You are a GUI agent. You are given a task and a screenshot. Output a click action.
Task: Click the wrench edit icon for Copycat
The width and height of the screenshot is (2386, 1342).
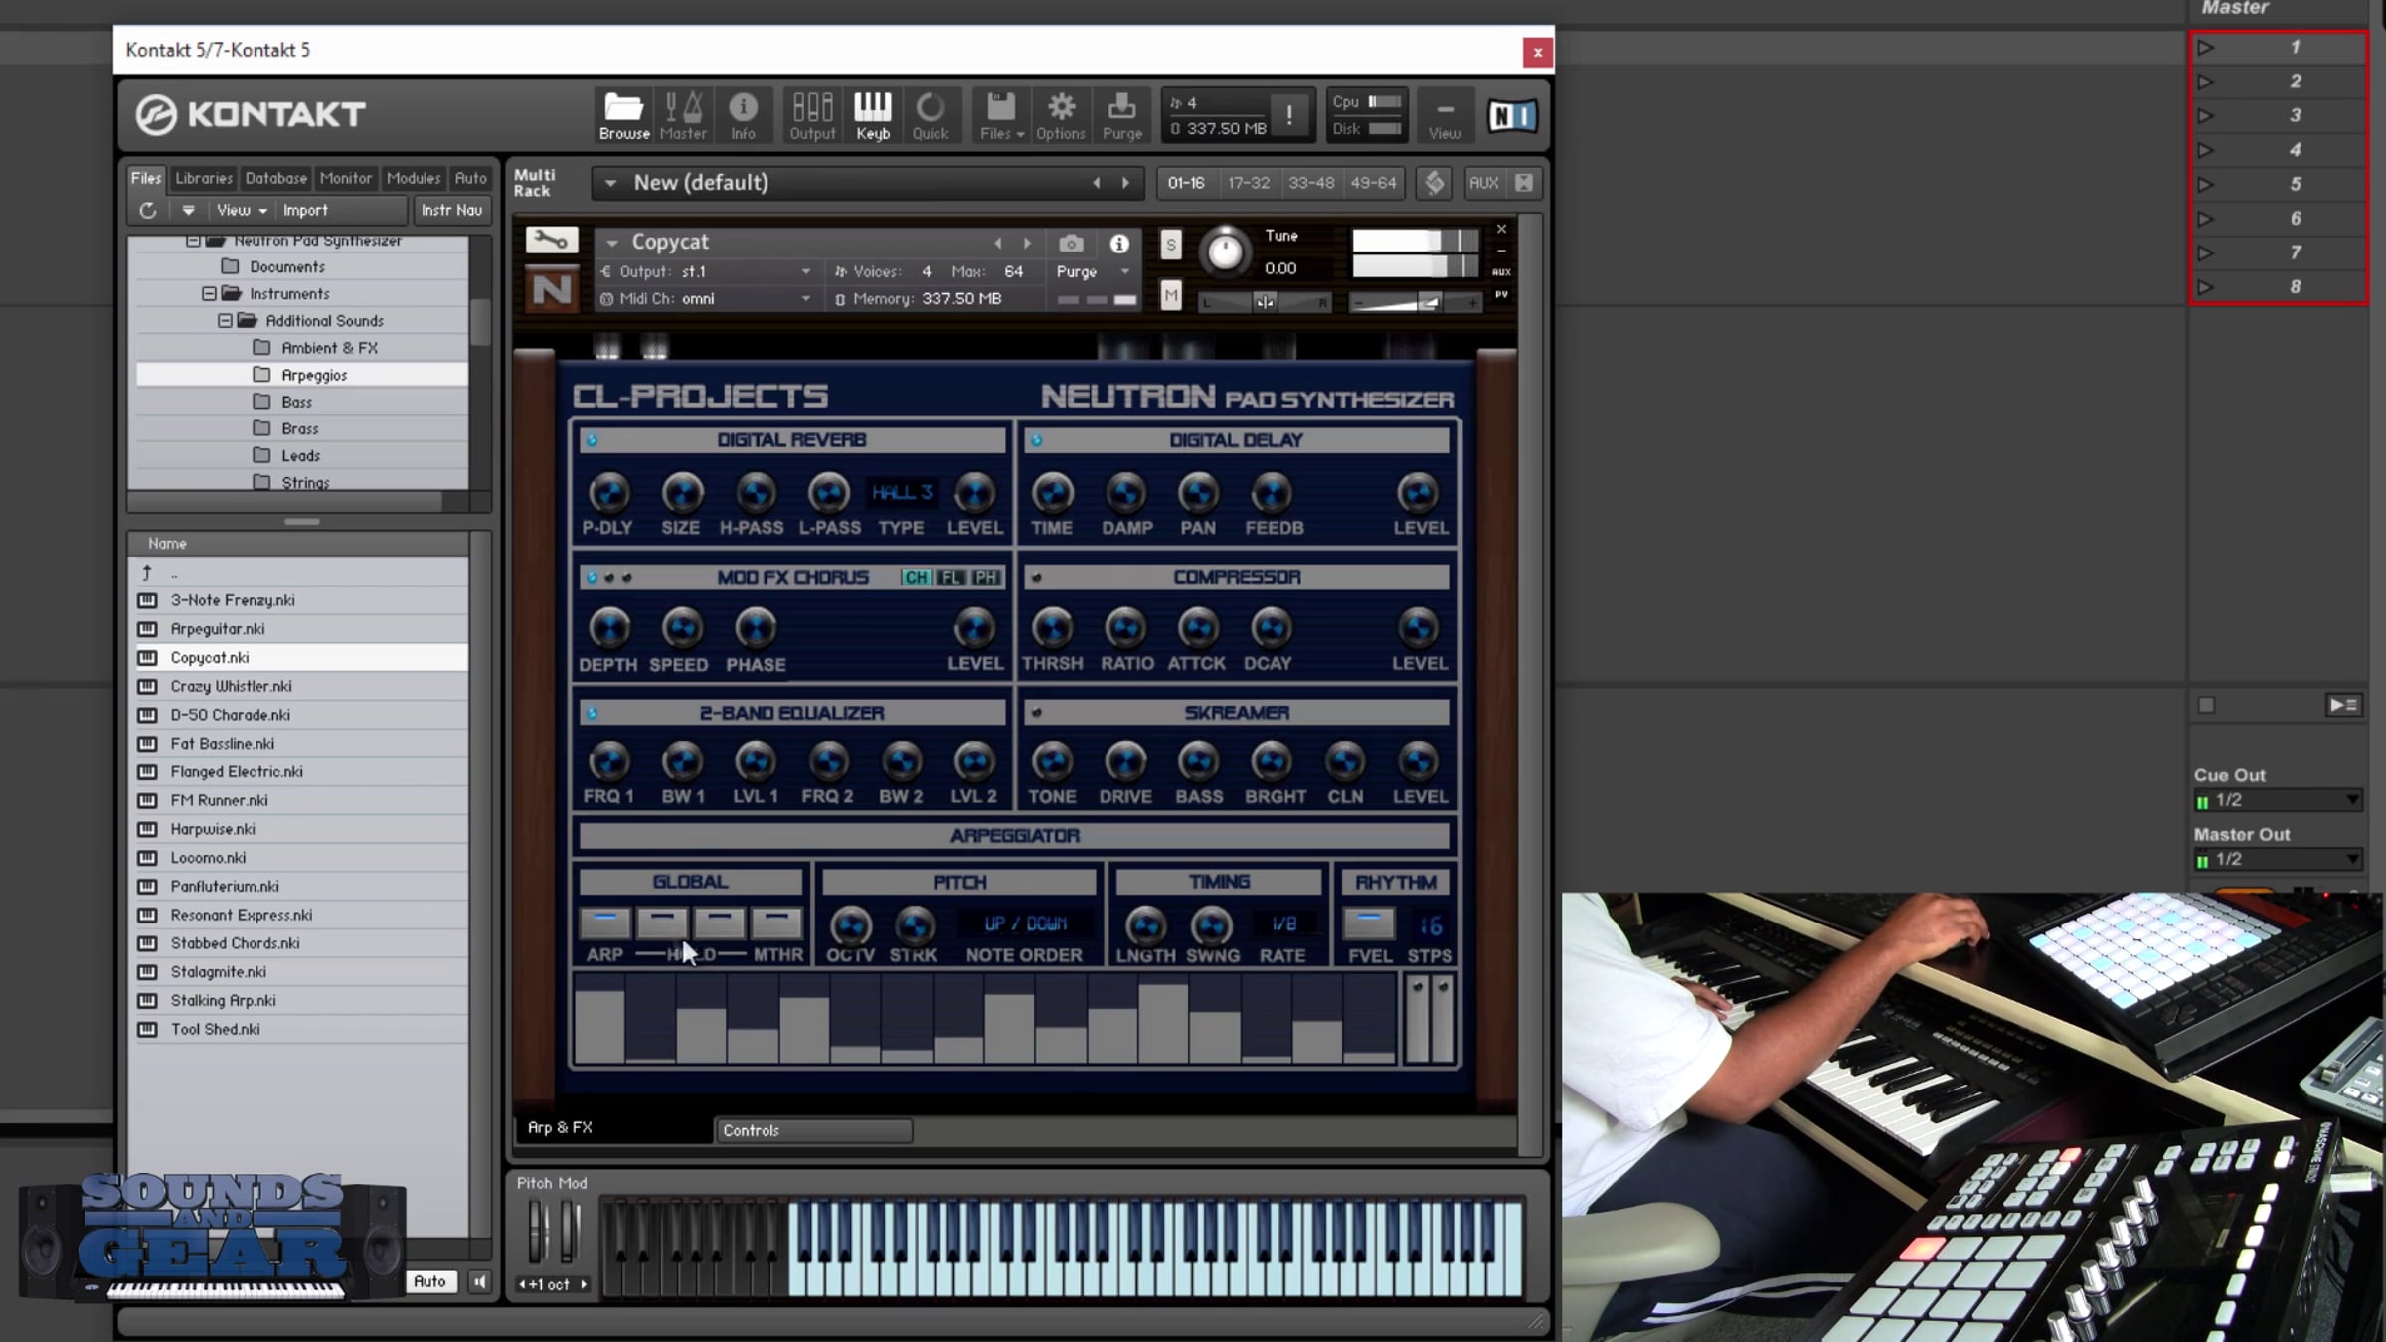551,240
